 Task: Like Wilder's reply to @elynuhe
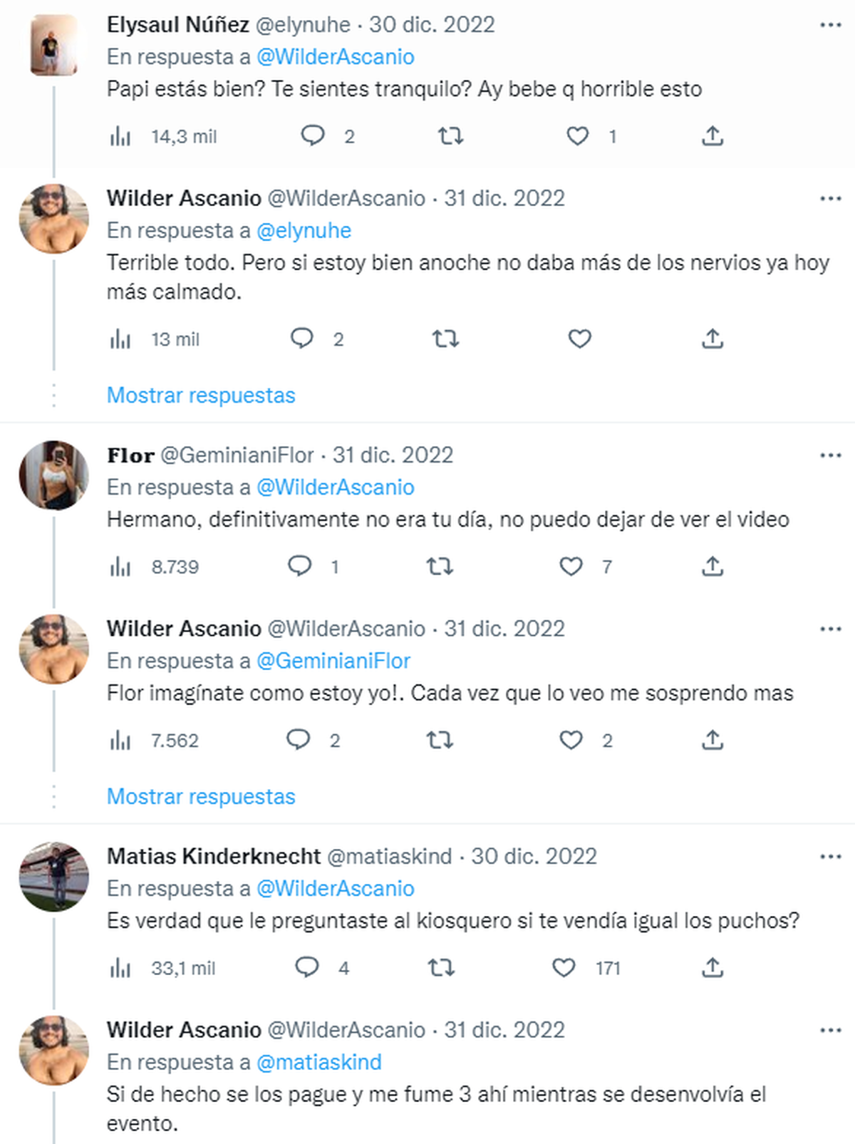pyautogui.click(x=579, y=339)
